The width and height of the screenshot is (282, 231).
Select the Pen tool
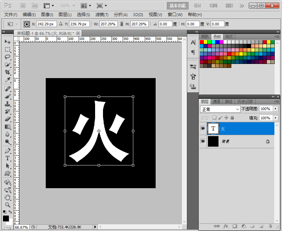click(7, 151)
